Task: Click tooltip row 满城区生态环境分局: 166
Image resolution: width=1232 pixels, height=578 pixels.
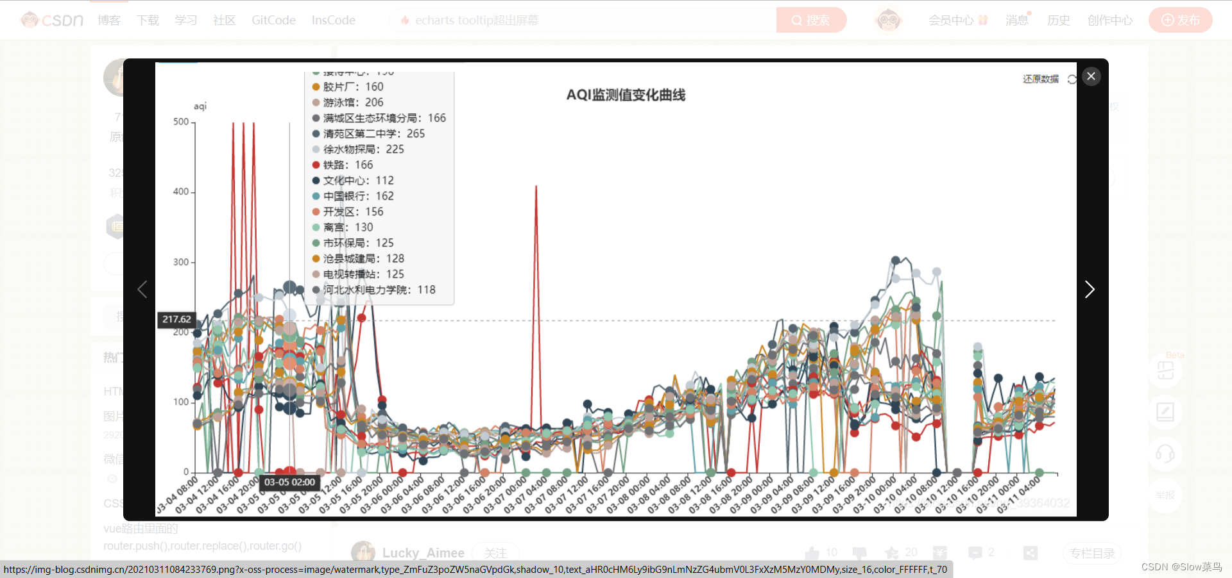Action: pos(379,118)
